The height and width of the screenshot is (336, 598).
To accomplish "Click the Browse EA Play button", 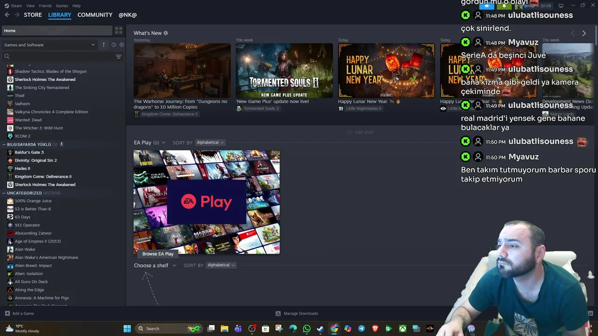I will 158,254.
